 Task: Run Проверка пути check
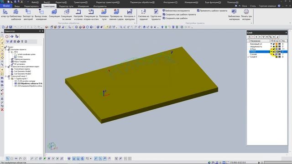(x=104, y=15)
